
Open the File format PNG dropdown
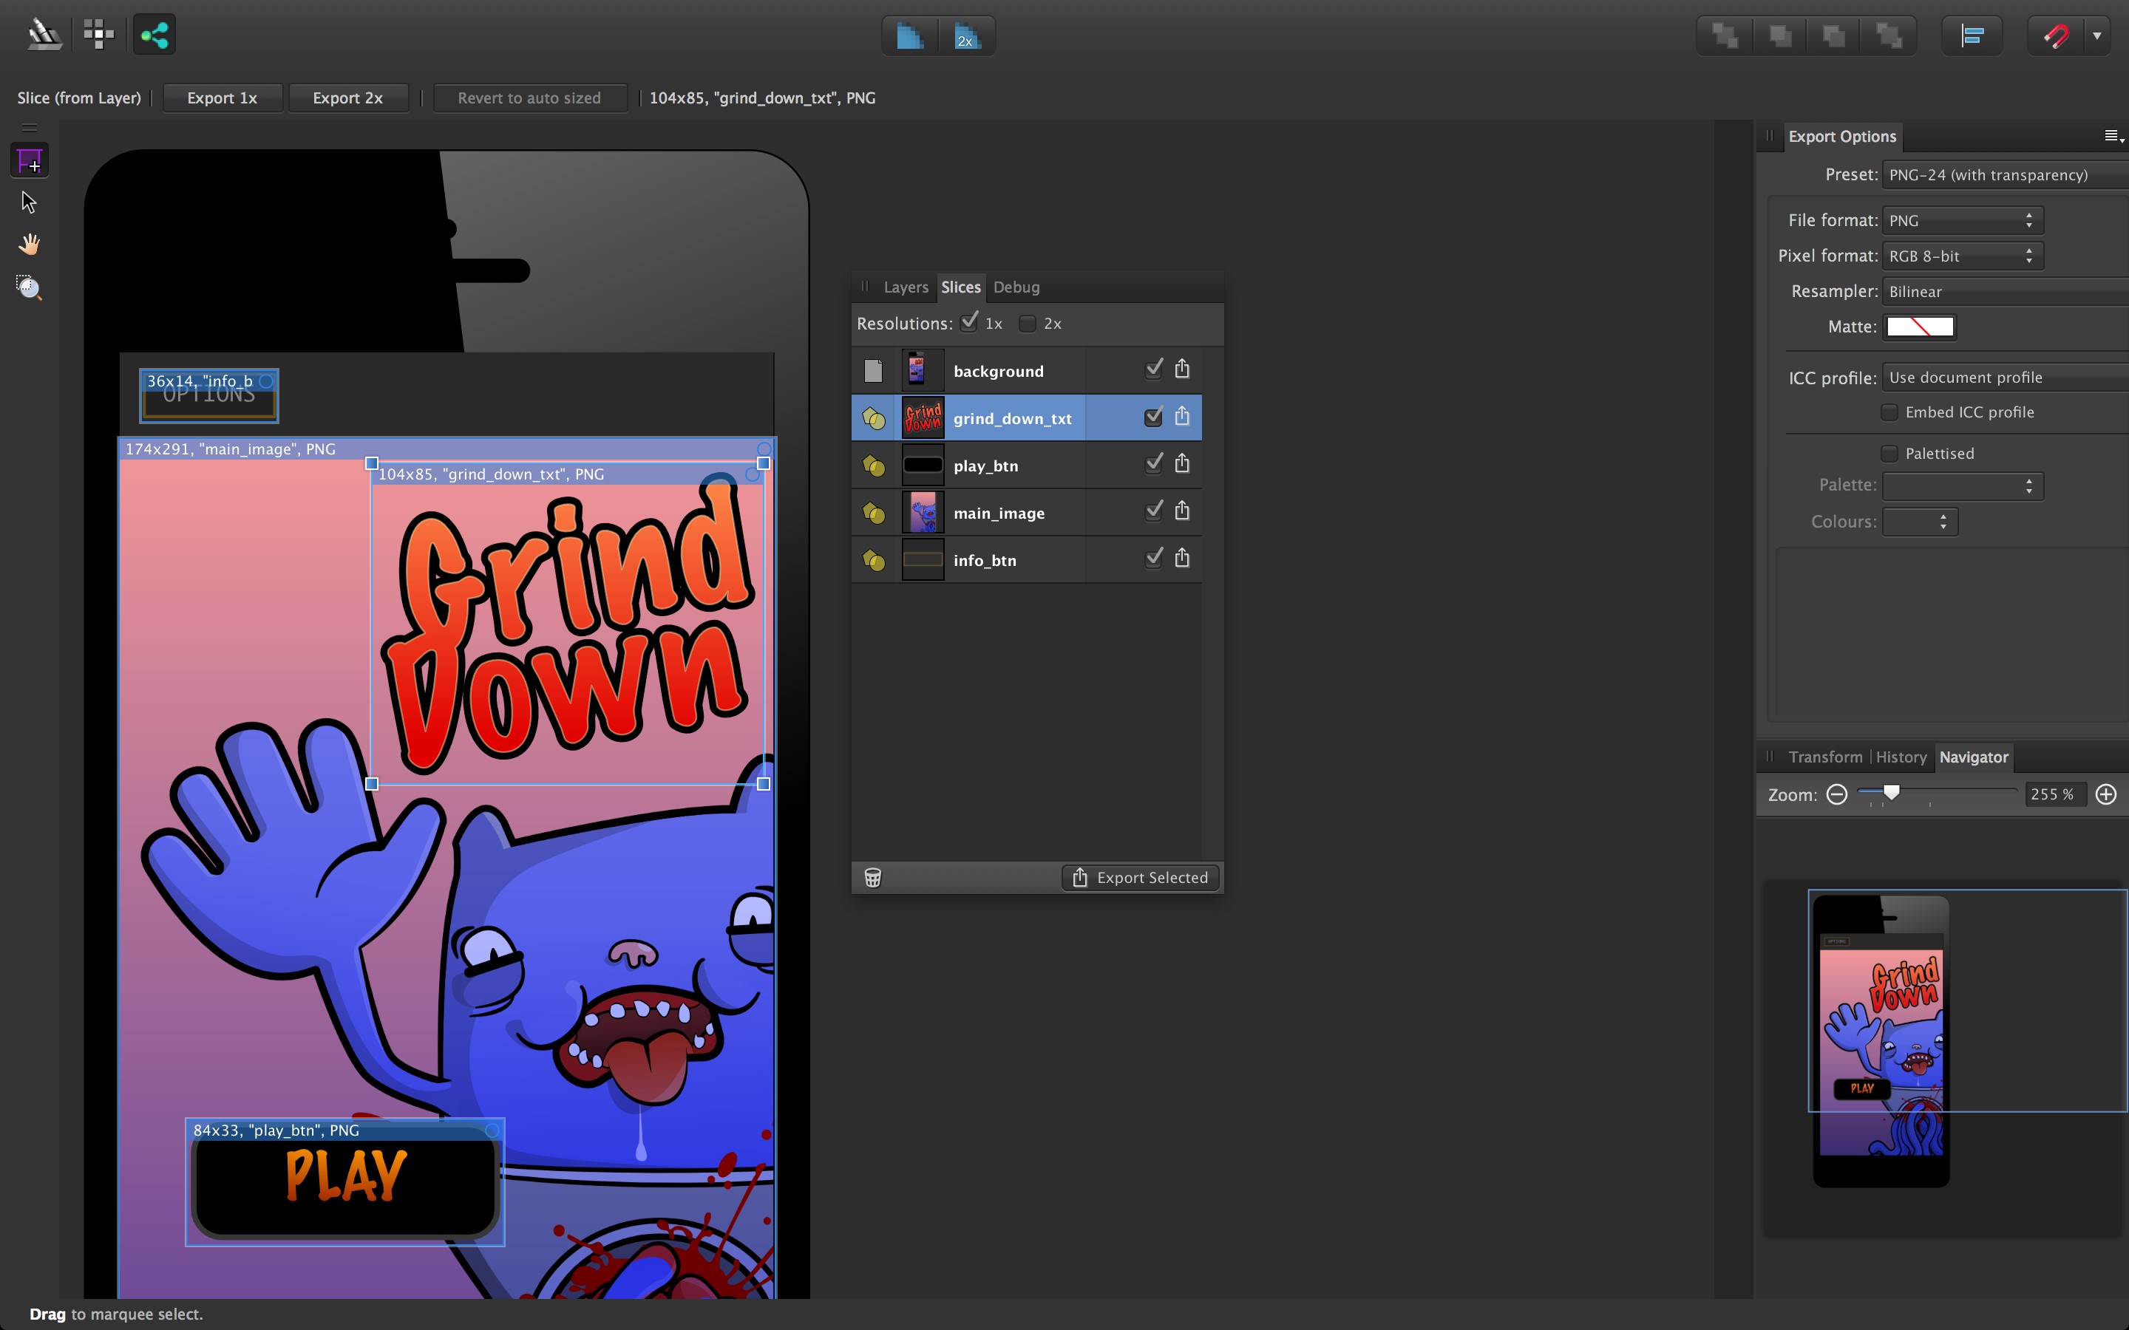[x=1962, y=220]
